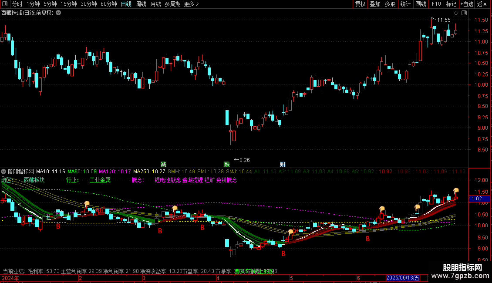Click the 盐湖提锂 concept link
Screen dimensions: 492x283
click(x=192, y=180)
